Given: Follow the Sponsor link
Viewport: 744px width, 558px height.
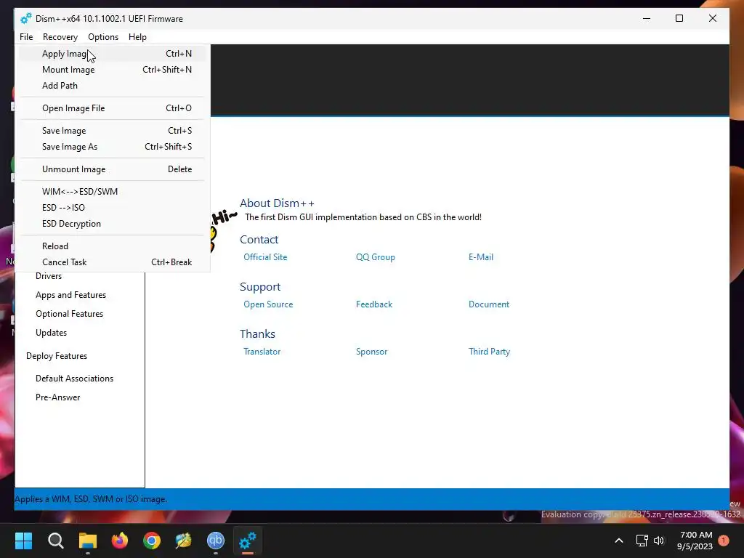Looking at the screenshot, I should tap(371, 352).
